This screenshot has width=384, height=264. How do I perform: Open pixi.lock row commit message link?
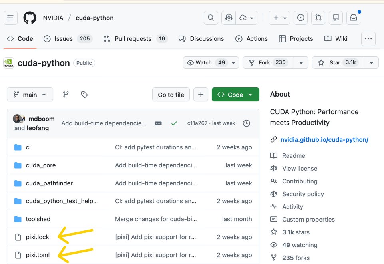pos(155,237)
